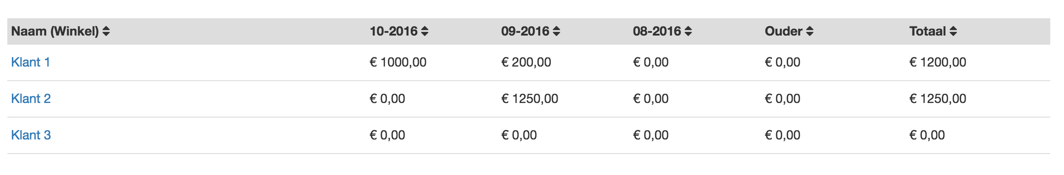Click the sort arrows next to Totaal
This screenshot has width=1064, height=175.
(x=953, y=31)
